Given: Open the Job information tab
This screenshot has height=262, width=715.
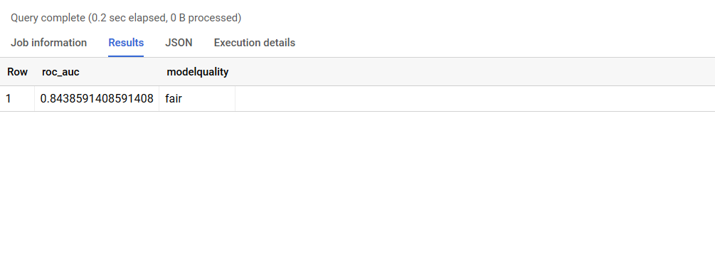Looking at the screenshot, I should [49, 43].
